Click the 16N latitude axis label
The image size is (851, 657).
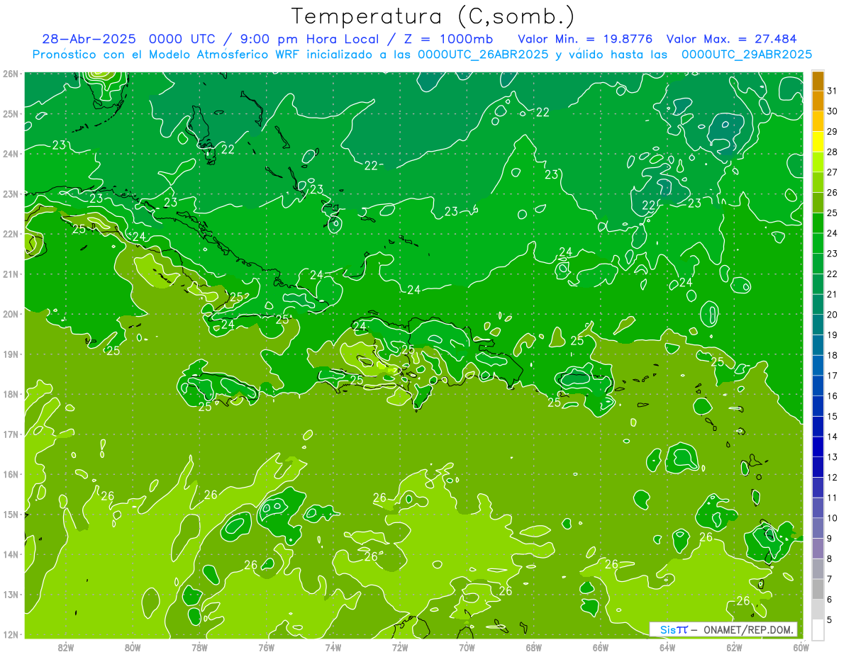click(10, 474)
